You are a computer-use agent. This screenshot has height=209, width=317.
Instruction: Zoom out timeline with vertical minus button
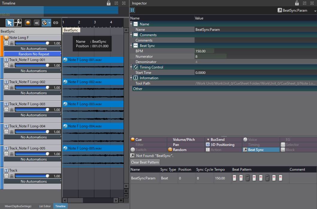point(126,196)
